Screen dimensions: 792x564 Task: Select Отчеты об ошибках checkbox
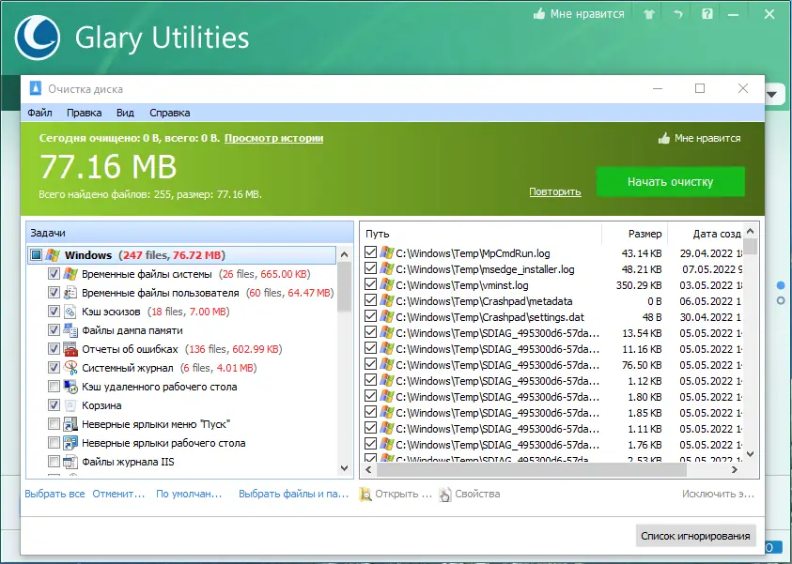[x=54, y=348]
